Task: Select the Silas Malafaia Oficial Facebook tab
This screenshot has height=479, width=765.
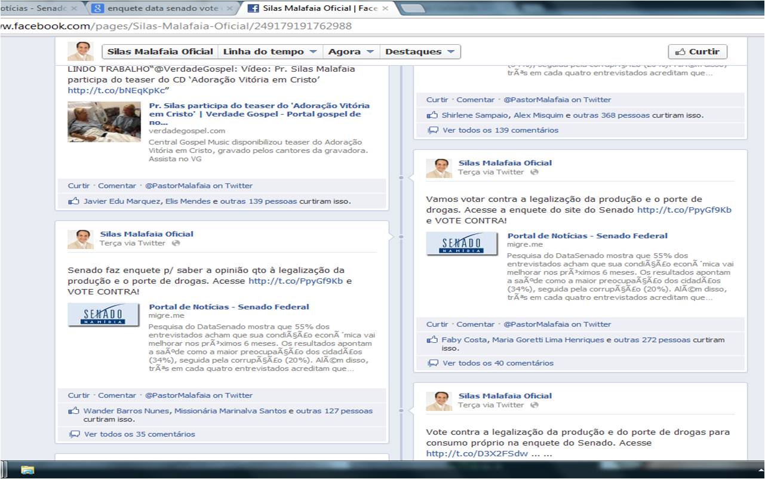Action: coord(318,8)
